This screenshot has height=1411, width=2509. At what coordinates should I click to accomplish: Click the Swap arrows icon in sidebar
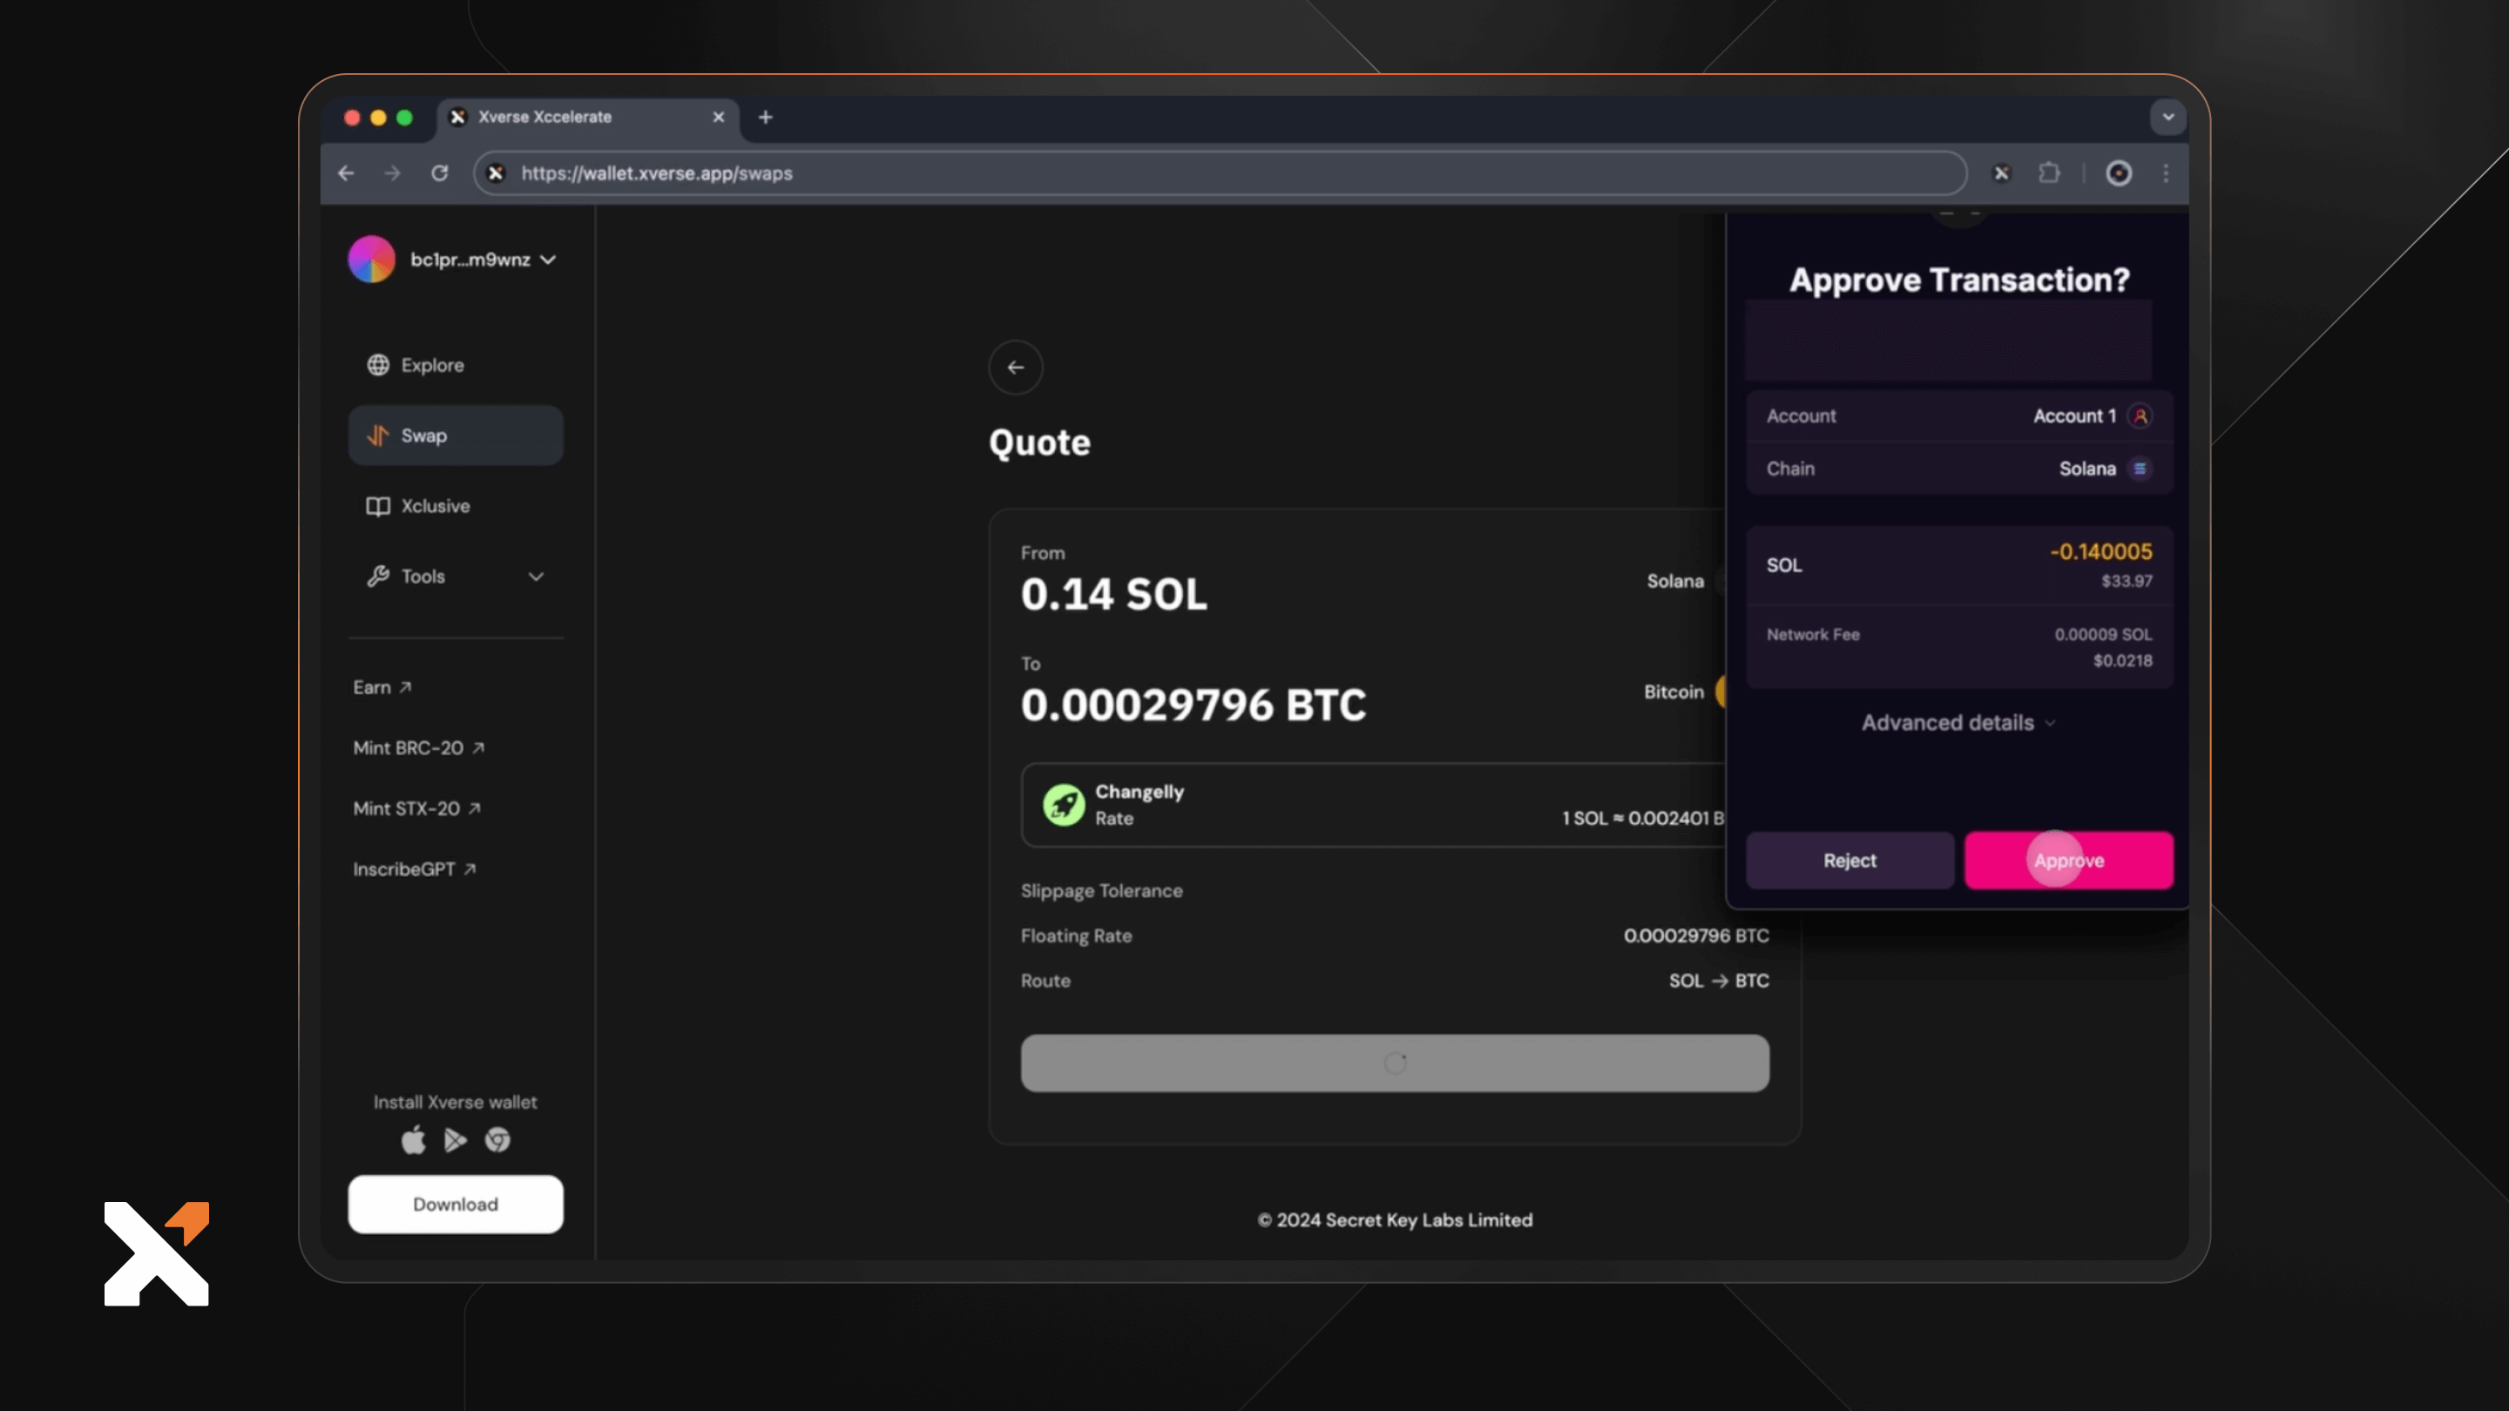pos(378,435)
